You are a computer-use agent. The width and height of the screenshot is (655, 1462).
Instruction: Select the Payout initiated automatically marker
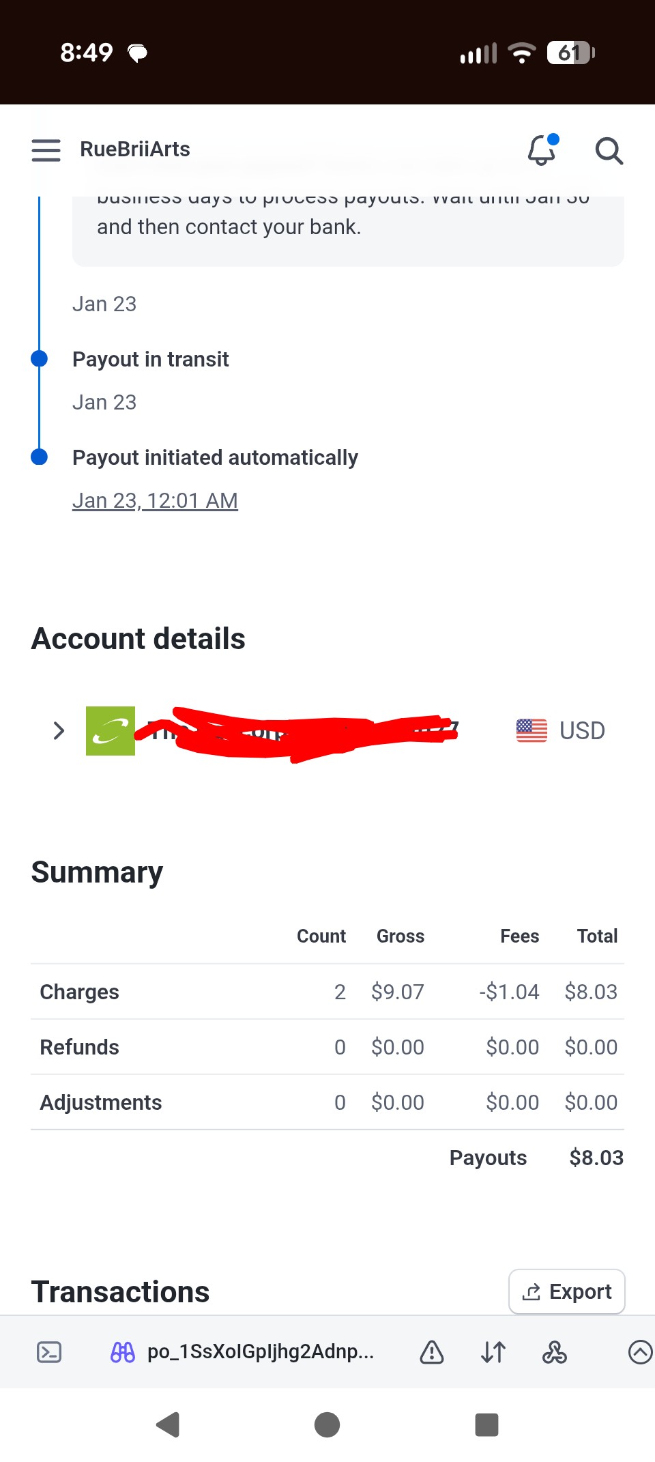coord(40,457)
